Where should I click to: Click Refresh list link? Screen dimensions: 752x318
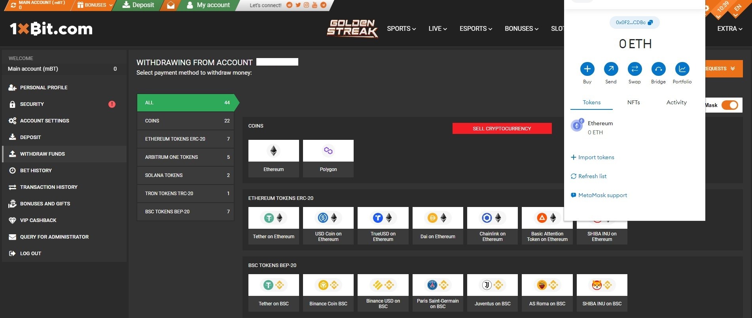589,176
